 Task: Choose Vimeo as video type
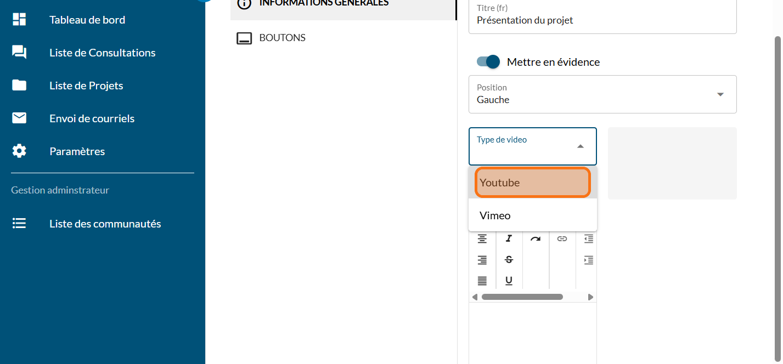click(532, 215)
